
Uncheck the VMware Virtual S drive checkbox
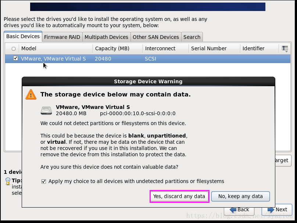click(x=16, y=58)
